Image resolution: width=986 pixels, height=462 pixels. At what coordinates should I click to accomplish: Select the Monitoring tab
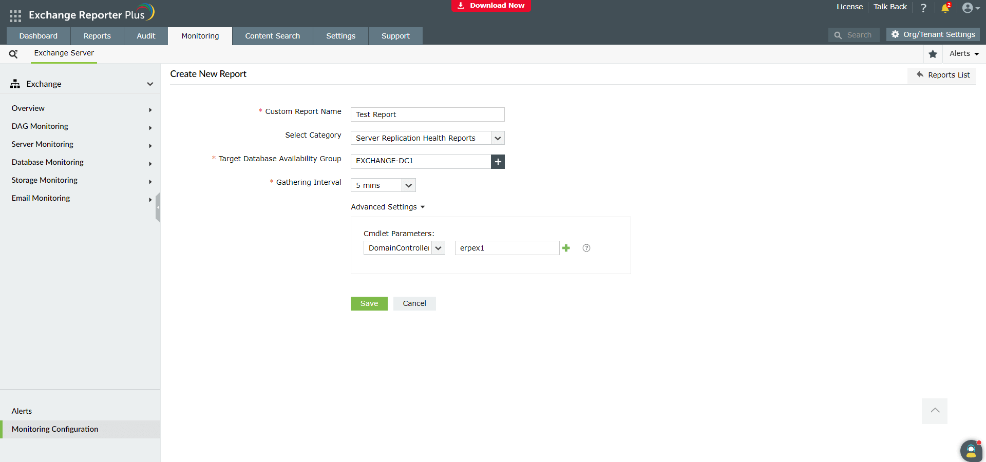(x=200, y=36)
